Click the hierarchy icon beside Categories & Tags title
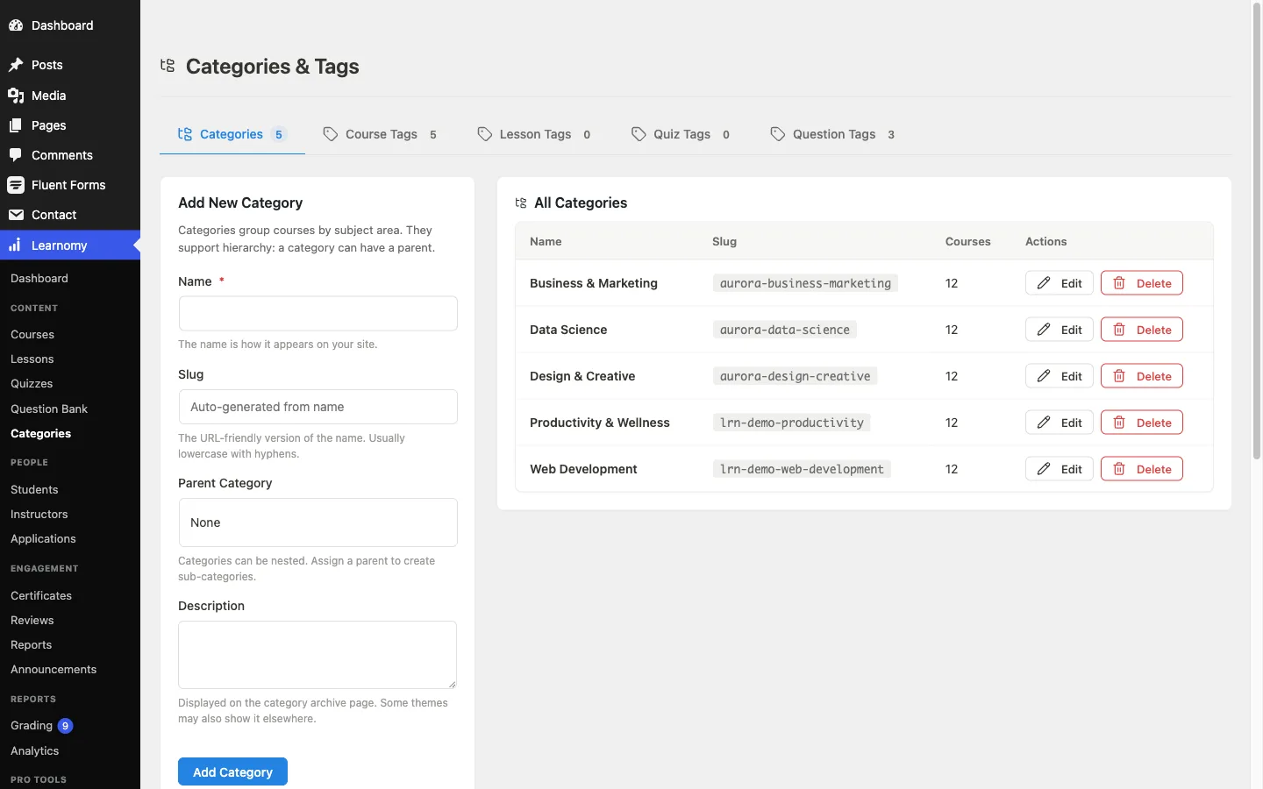 point(168,65)
